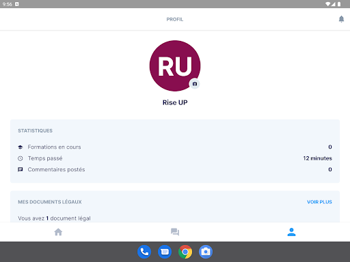Open the Messages app in the dock
The image size is (350, 262).
click(165, 252)
